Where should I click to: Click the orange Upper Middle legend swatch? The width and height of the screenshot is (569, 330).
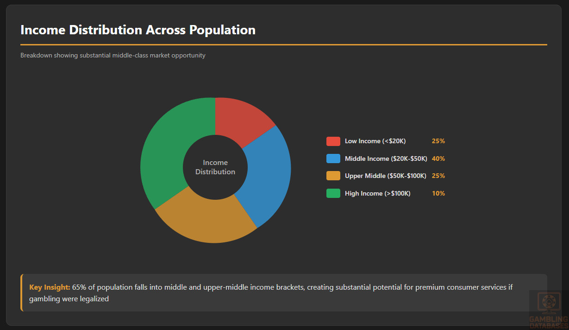point(333,176)
